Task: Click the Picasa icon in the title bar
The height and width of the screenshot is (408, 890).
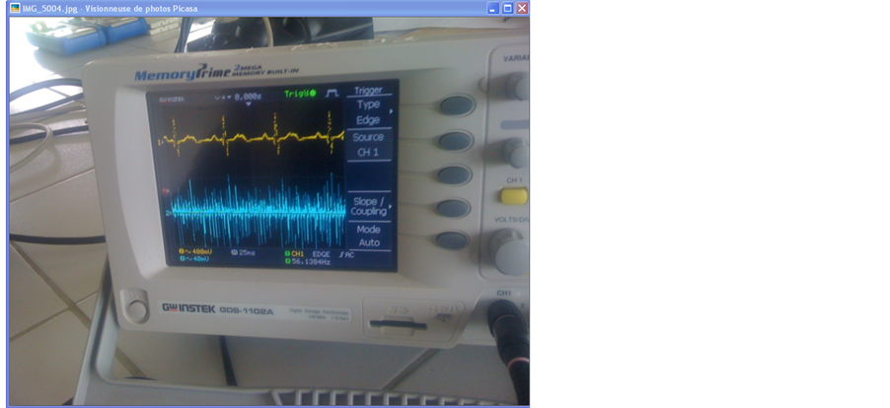Action: tap(16, 8)
